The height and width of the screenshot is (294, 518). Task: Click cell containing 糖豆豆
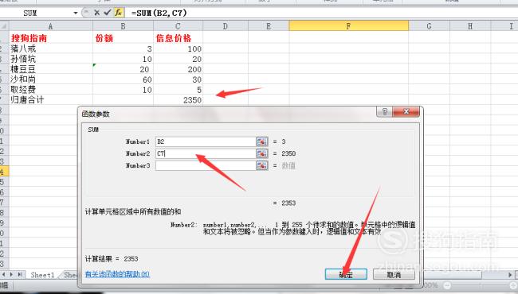pyautogui.click(x=50, y=69)
